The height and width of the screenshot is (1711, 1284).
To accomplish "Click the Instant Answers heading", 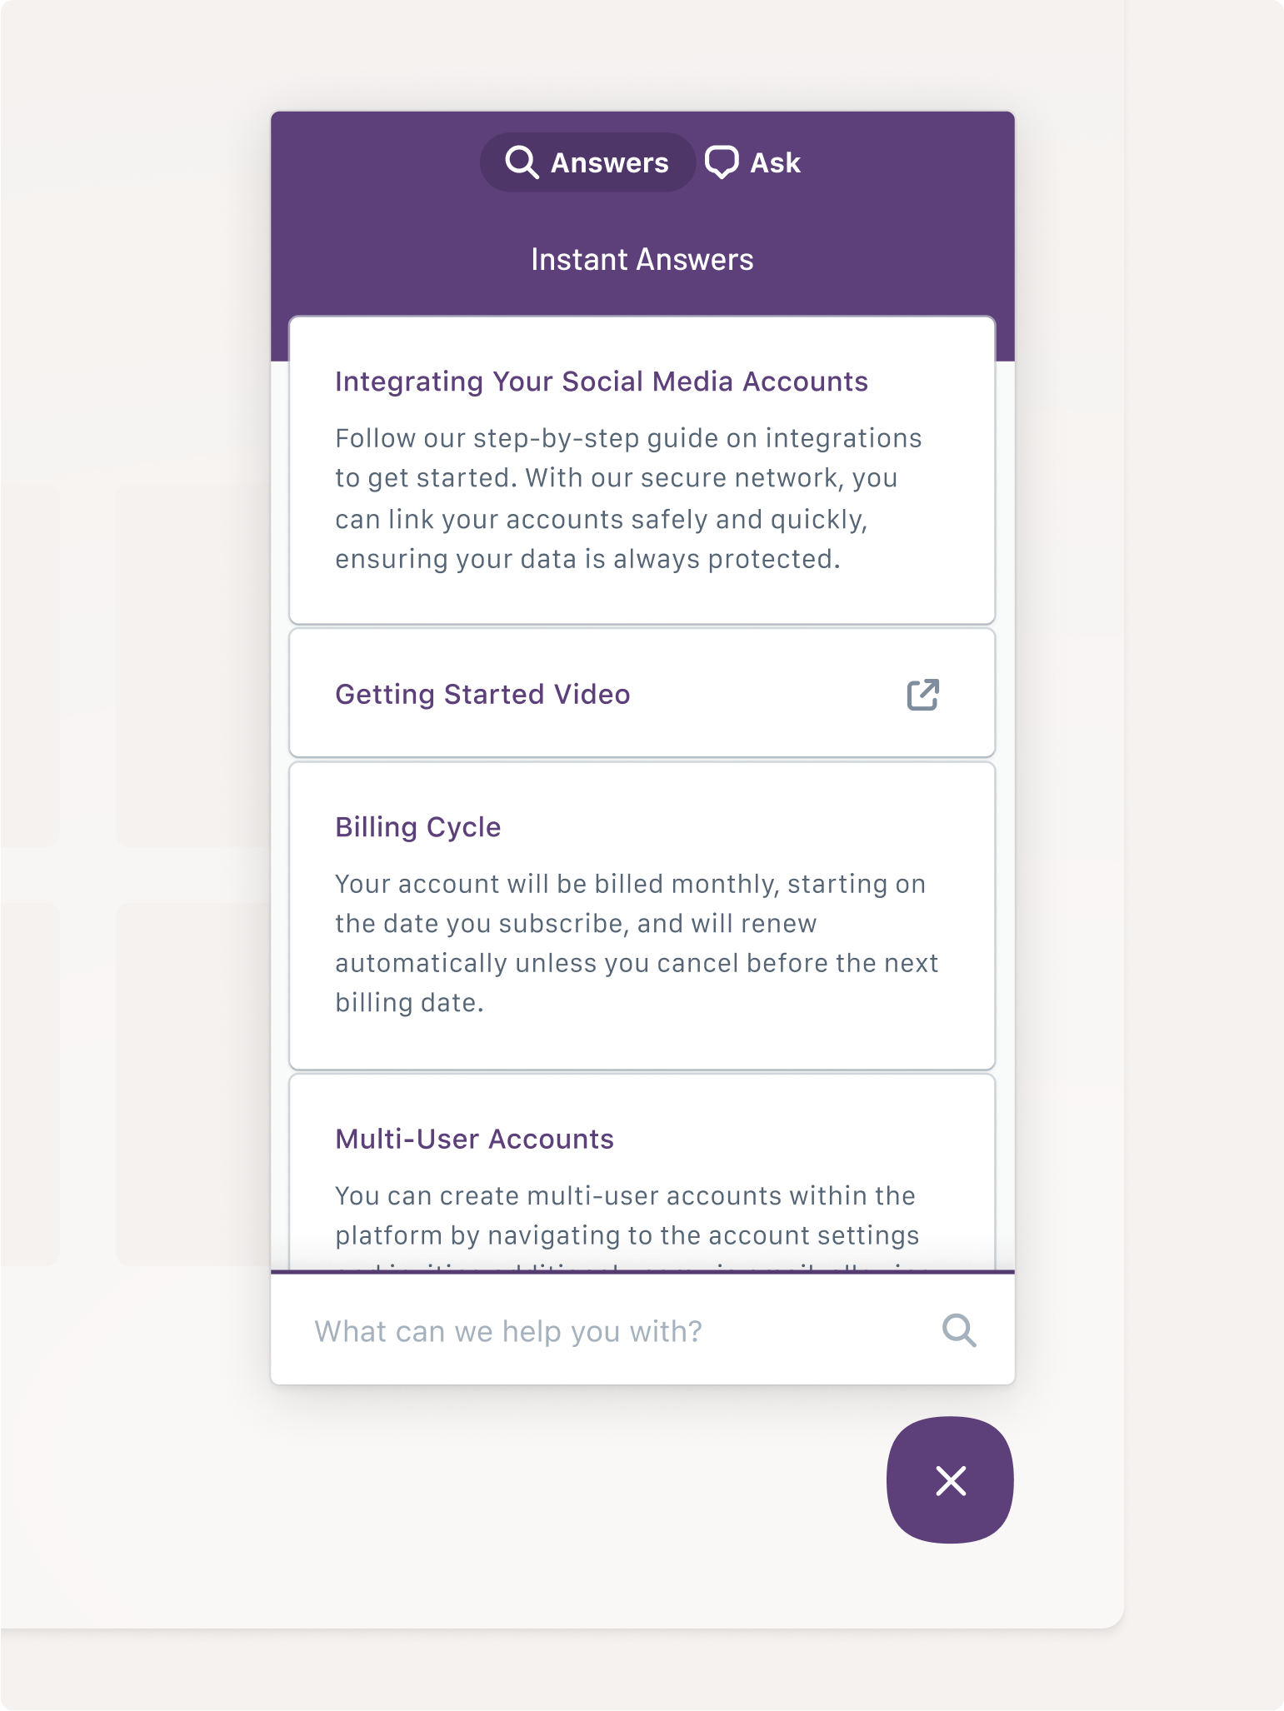I will [x=642, y=260].
